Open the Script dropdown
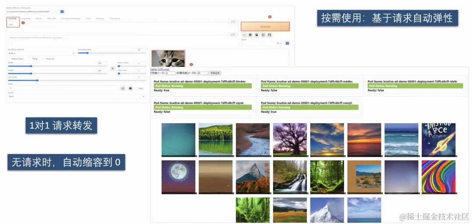Image resolution: width=472 pixels, height=224 pixels. click(x=77, y=96)
